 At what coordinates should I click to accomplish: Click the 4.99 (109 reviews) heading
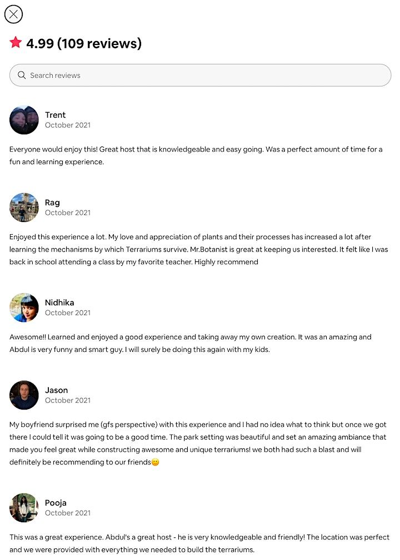[84, 43]
